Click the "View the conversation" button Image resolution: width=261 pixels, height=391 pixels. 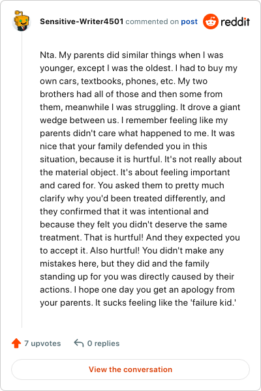coord(130,369)
